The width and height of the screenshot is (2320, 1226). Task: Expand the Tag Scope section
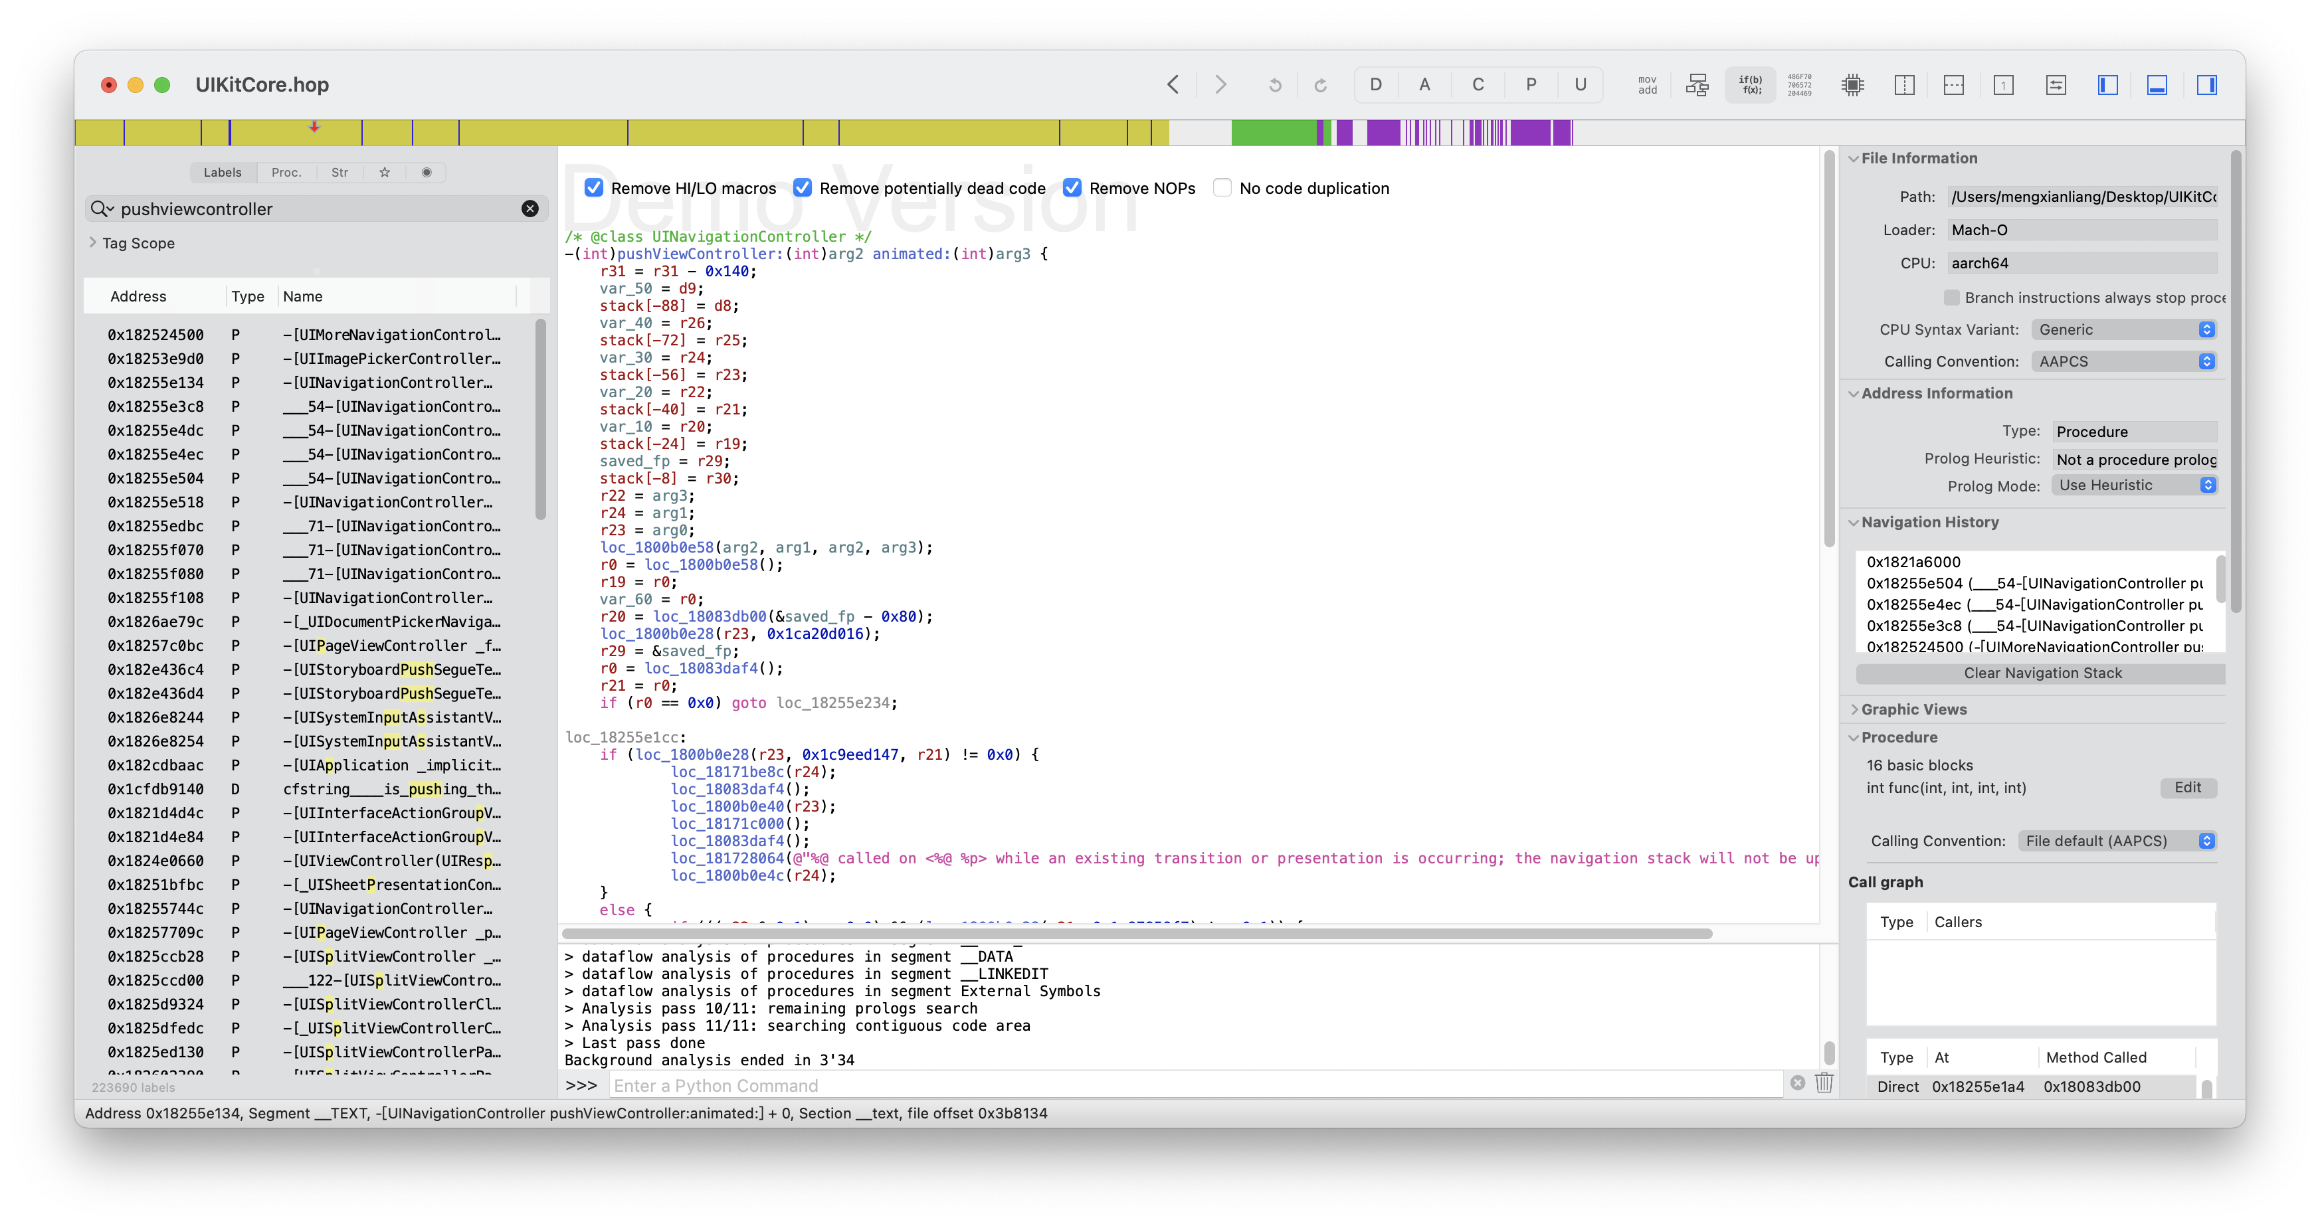(93, 242)
